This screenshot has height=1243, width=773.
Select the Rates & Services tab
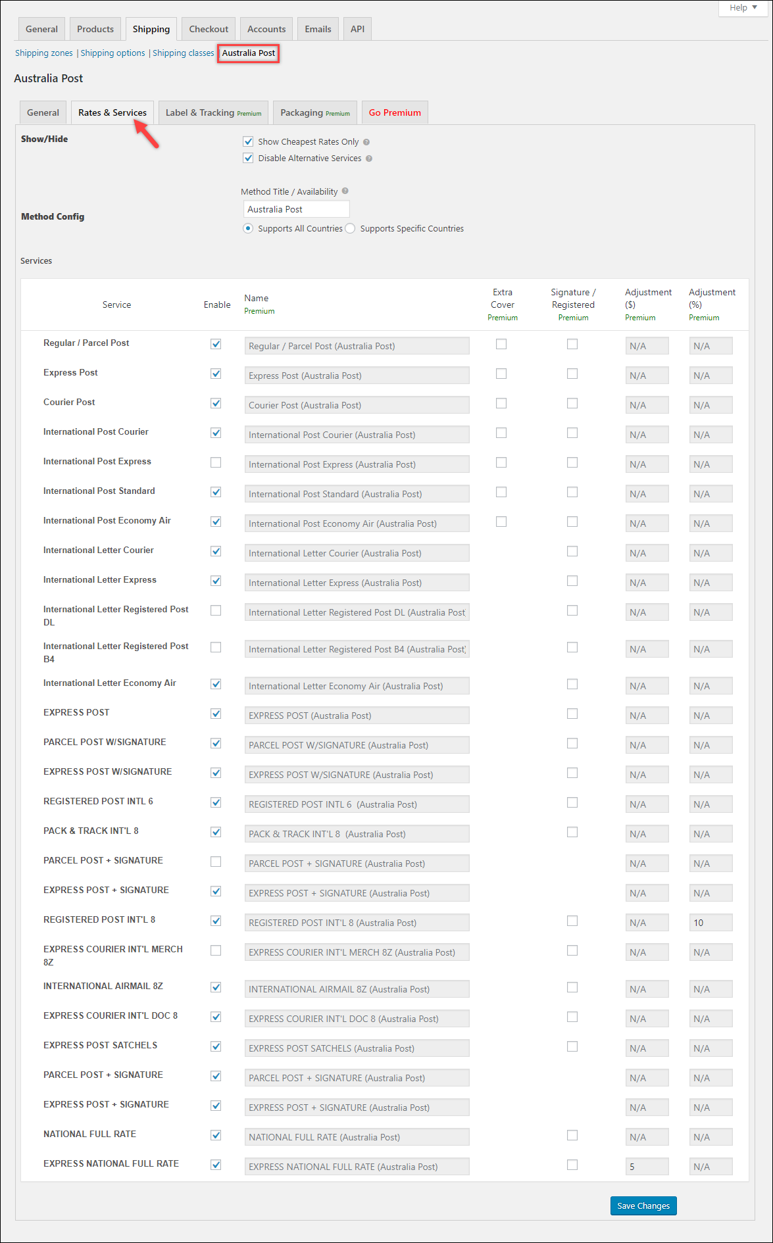112,112
